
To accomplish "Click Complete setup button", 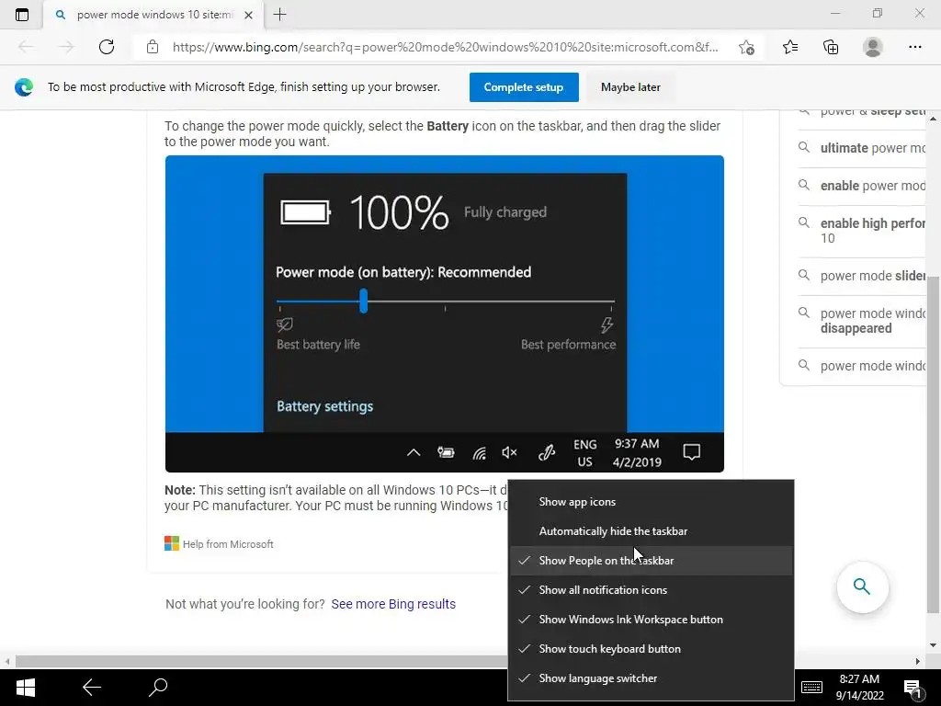I will (524, 87).
